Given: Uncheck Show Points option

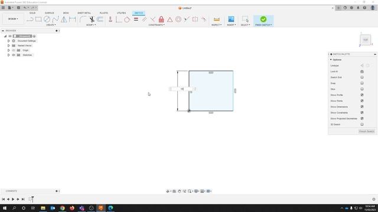Looking at the screenshot, I should click(x=362, y=101).
